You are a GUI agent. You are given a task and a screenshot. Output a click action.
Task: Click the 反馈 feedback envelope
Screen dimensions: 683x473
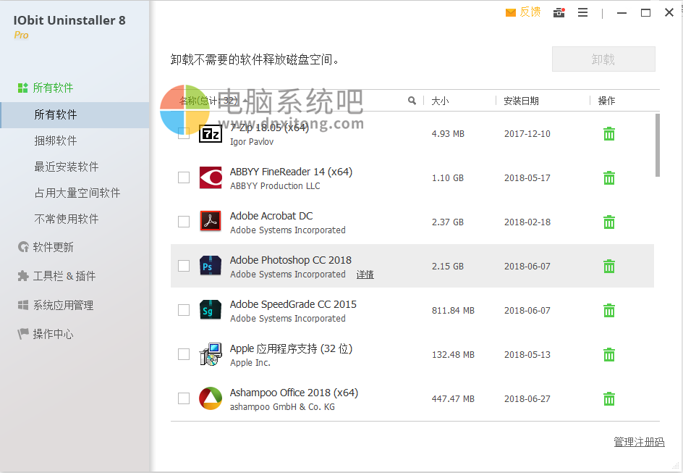point(523,12)
